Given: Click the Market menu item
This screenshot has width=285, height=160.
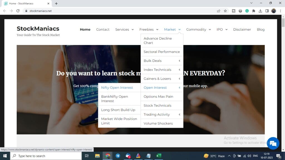Looking at the screenshot, I should pos(170,29).
